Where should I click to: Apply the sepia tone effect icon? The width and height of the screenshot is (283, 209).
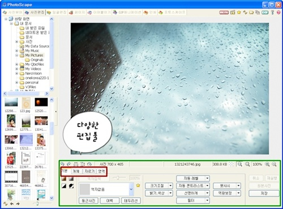click(64, 178)
